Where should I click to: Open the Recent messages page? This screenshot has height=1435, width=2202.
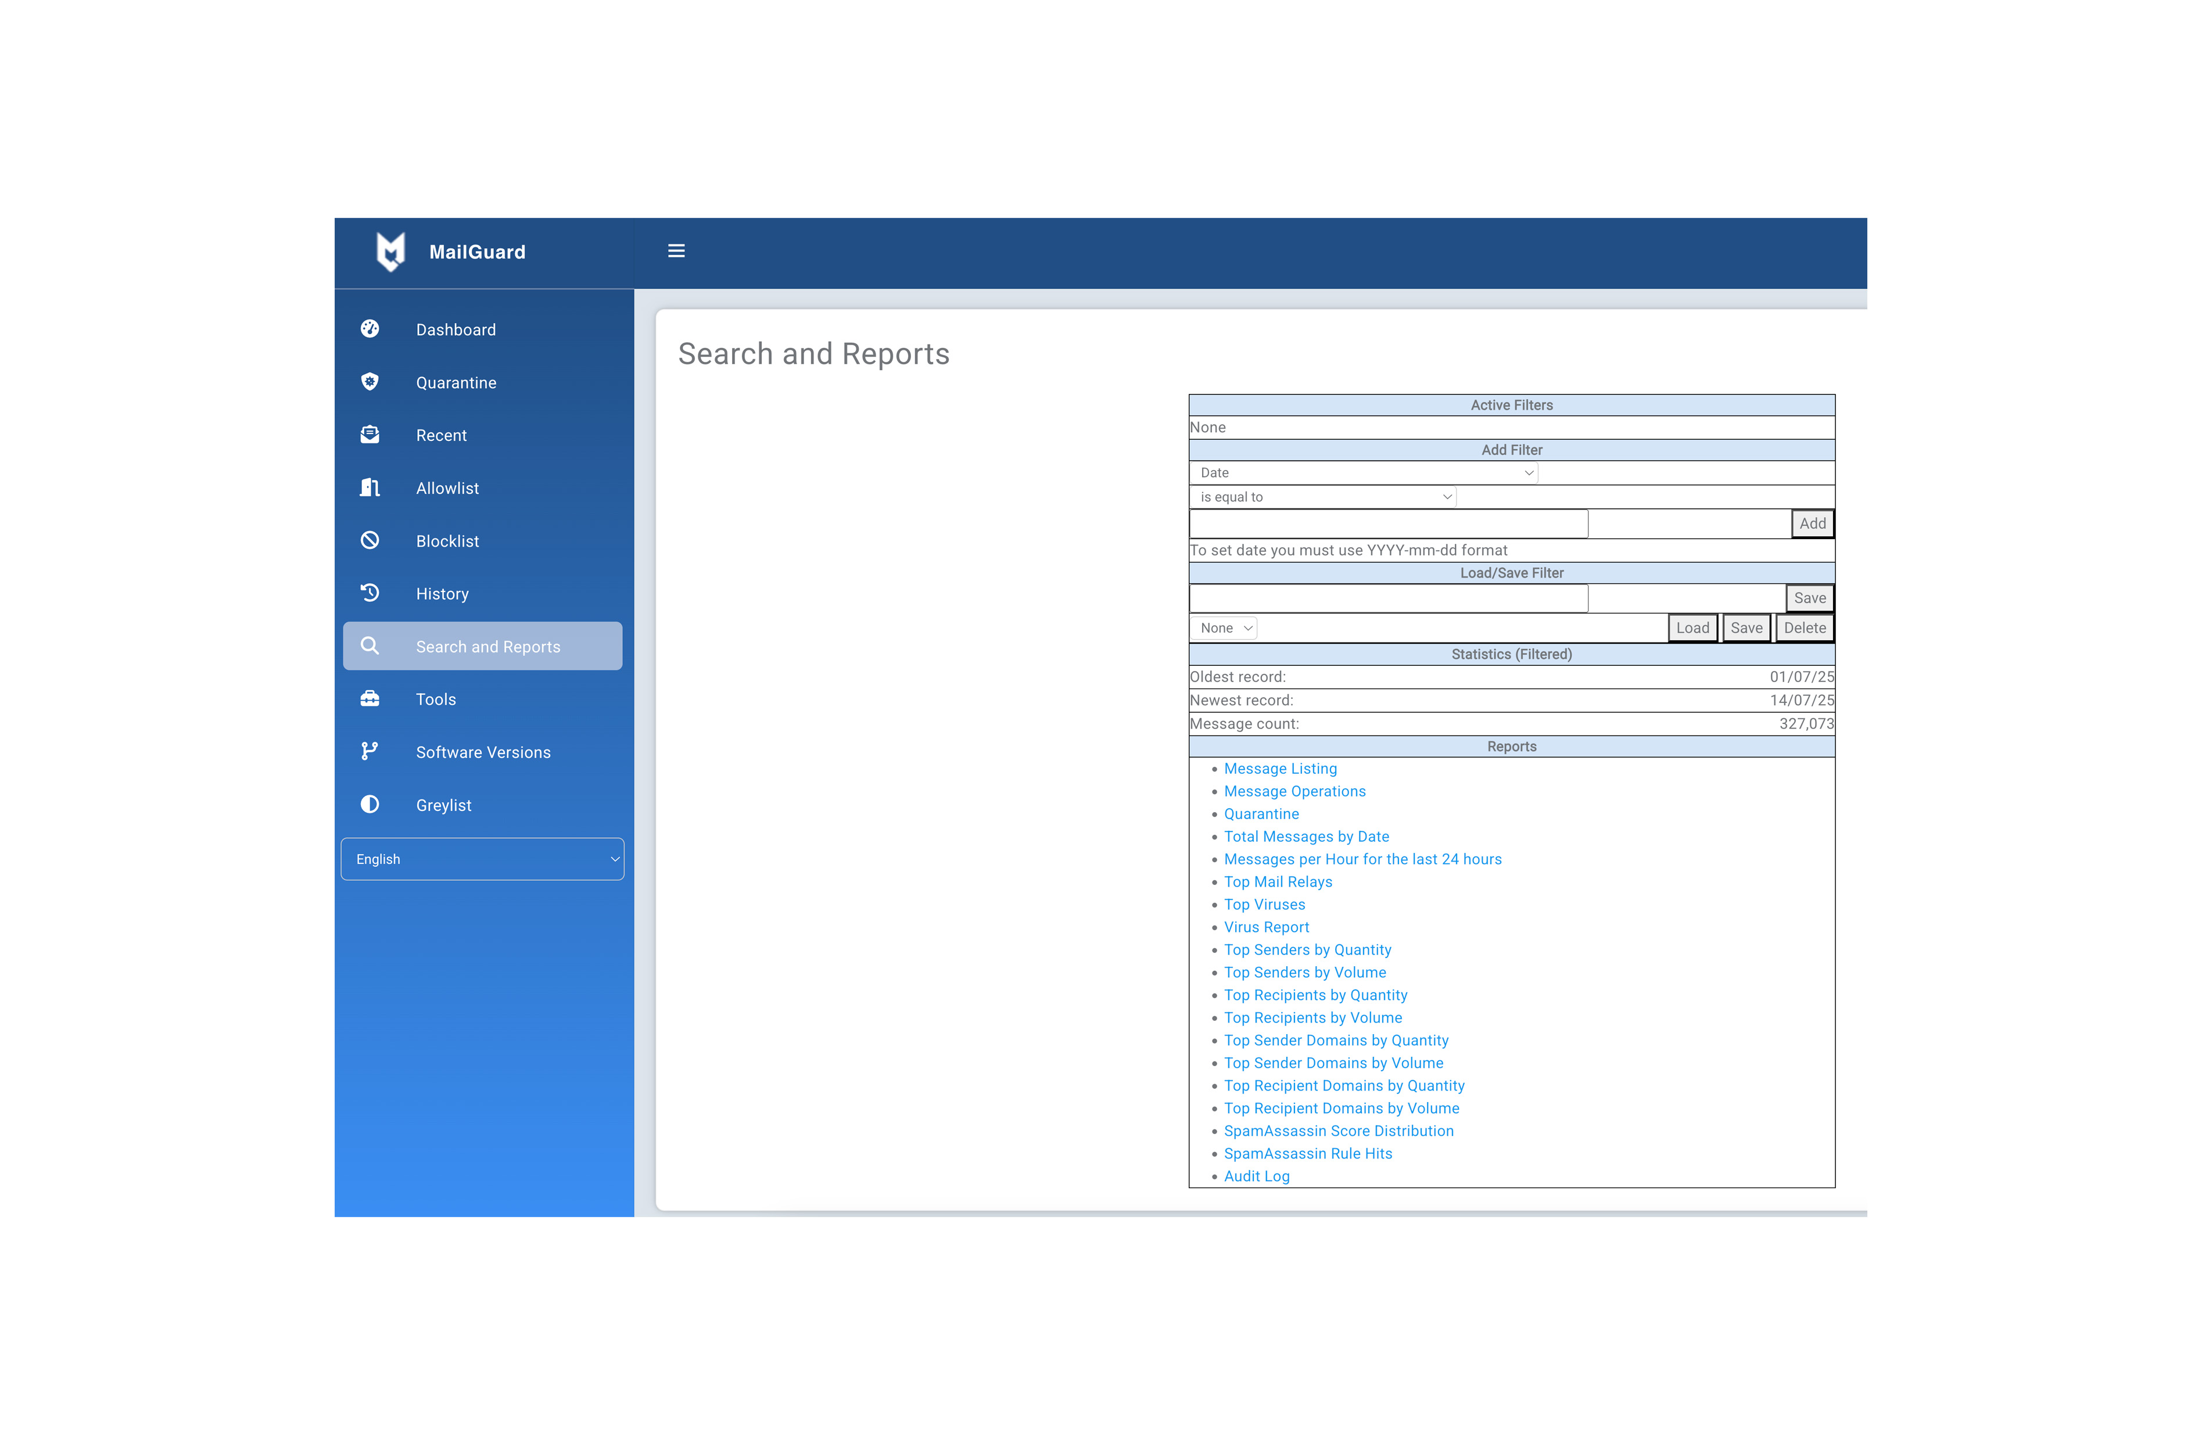(483, 435)
